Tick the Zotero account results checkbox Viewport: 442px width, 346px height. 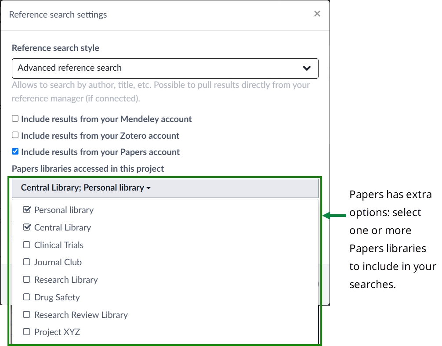[x=15, y=135]
